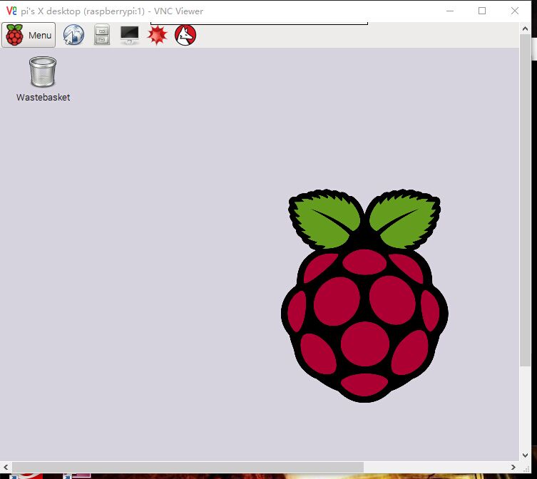Open the Raspberry Pi Menu button
Screen dimensions: 537x479
pos(29,35)
